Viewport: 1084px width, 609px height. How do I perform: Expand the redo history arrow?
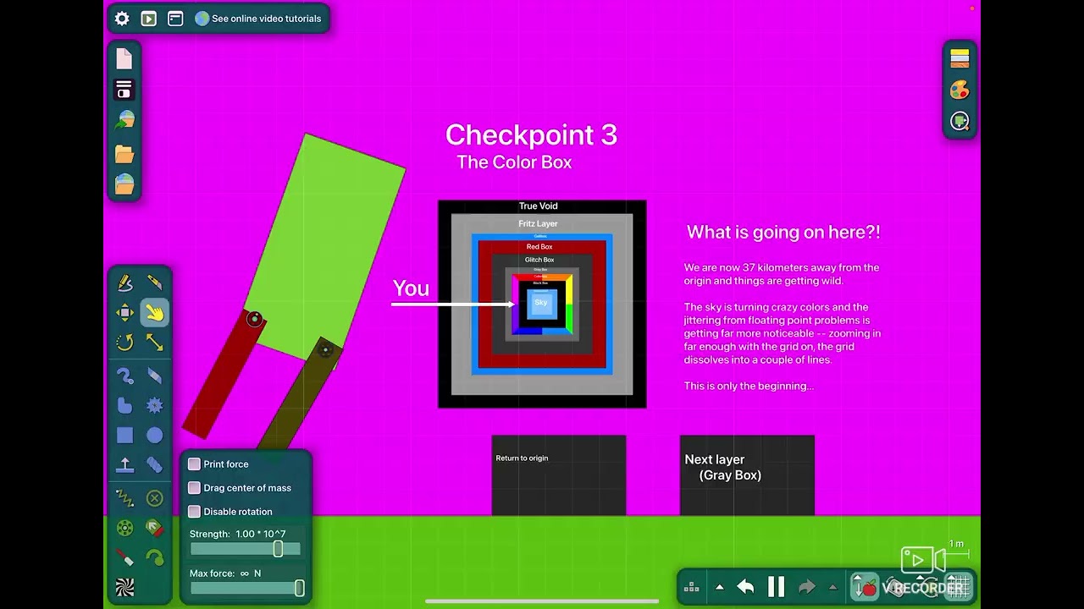pos(832,587)
